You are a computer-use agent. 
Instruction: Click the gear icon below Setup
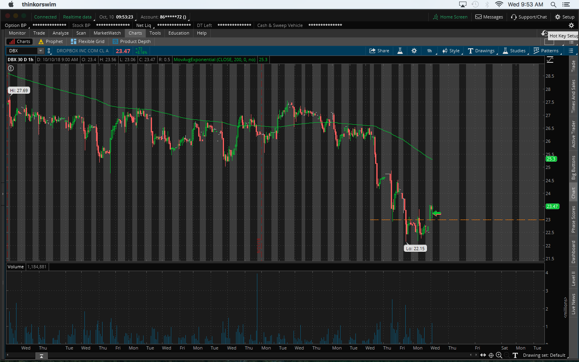click(571, 25)
